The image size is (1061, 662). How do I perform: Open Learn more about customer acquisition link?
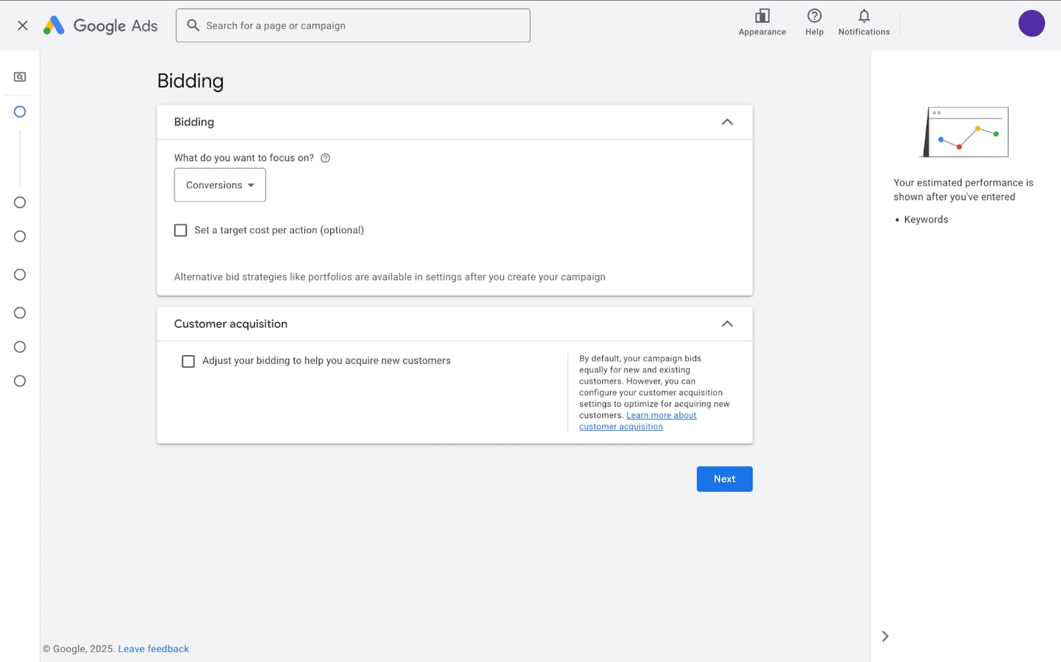660,415
